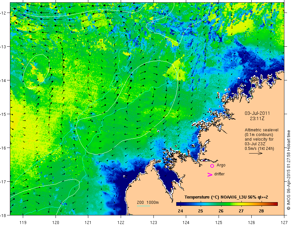This screenshot has height=225, width=291.
Task: Click the text '03-Jul 23Z'
Action: coord(255,144)
